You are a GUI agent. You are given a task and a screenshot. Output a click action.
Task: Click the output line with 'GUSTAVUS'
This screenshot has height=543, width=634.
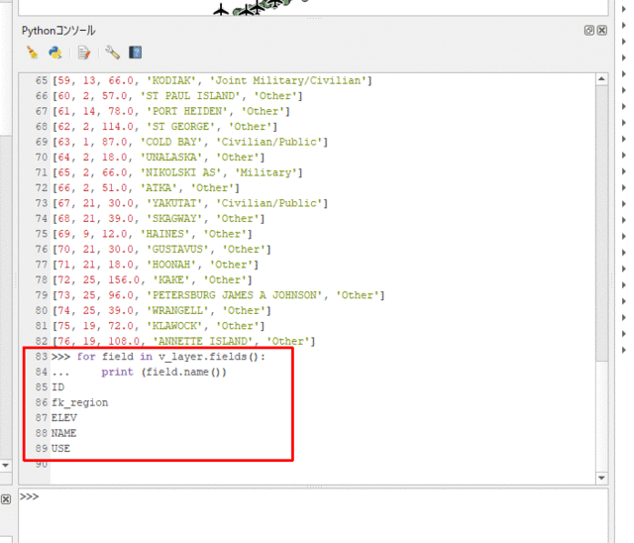coord(161,250)
